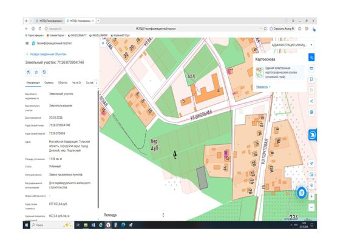Switch to the Состав tab
Viewport: 340px width, 240px height.
[x=89, y=82]
